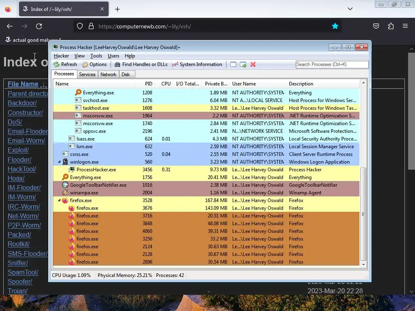
Task: Click the find window and thread icon
Action: coord(243,64)
